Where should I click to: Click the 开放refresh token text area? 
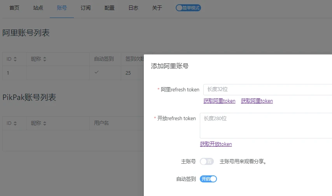tap(266, 126)
